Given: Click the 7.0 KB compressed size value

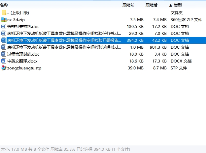Looking at the screenshot, I should pos(160,34).
